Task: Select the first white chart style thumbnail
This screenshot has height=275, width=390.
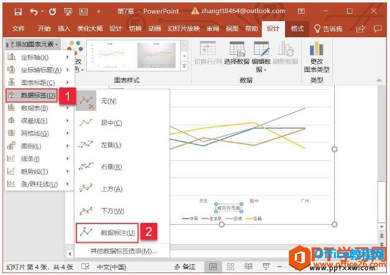Action: point(111,55)
